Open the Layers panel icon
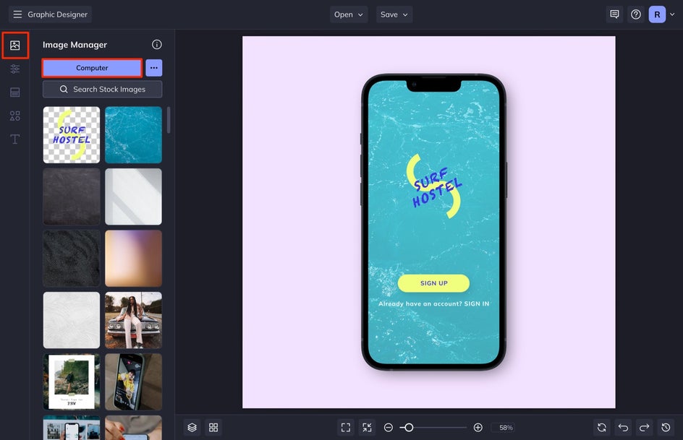 click(x=192, y=428)
